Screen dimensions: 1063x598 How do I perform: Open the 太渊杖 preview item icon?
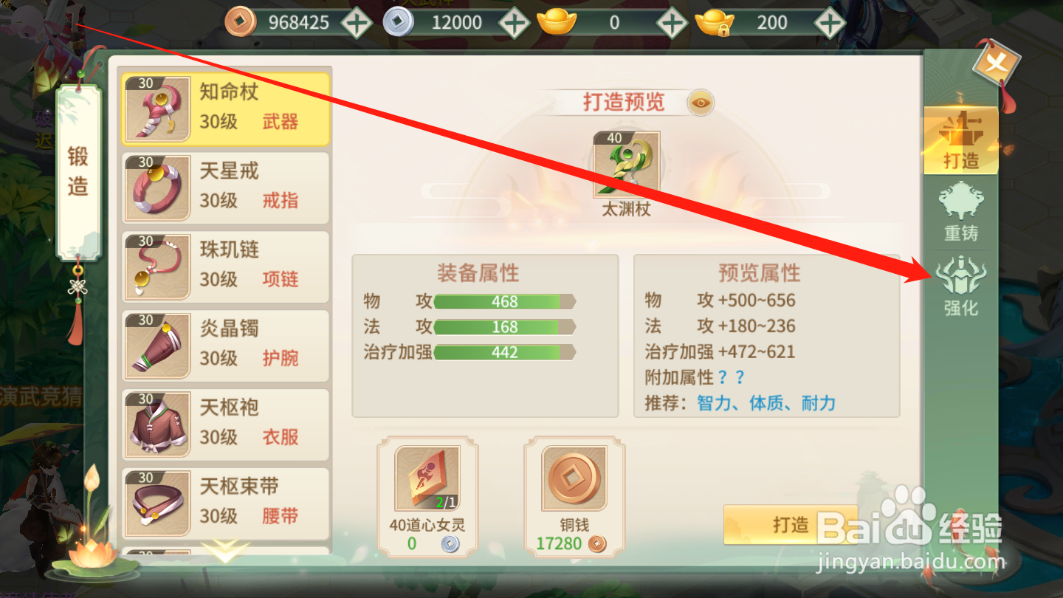[626, 165]
